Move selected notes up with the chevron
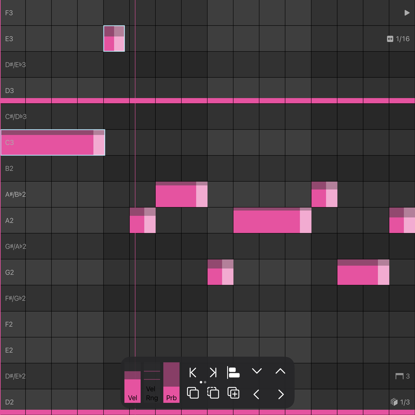Screen dimensions: 415x415 tap(280, 371)
